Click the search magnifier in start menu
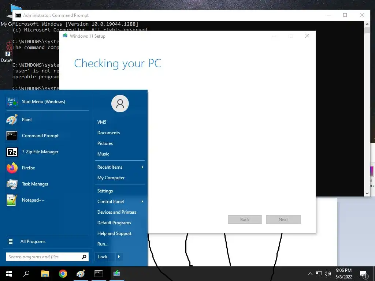 tap(84, 257)
